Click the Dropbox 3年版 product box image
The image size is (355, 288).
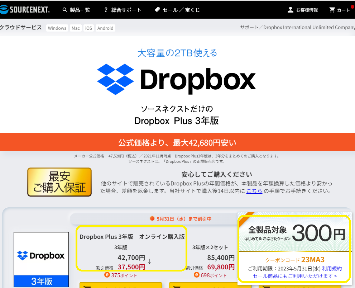click(x=41, y=260)
